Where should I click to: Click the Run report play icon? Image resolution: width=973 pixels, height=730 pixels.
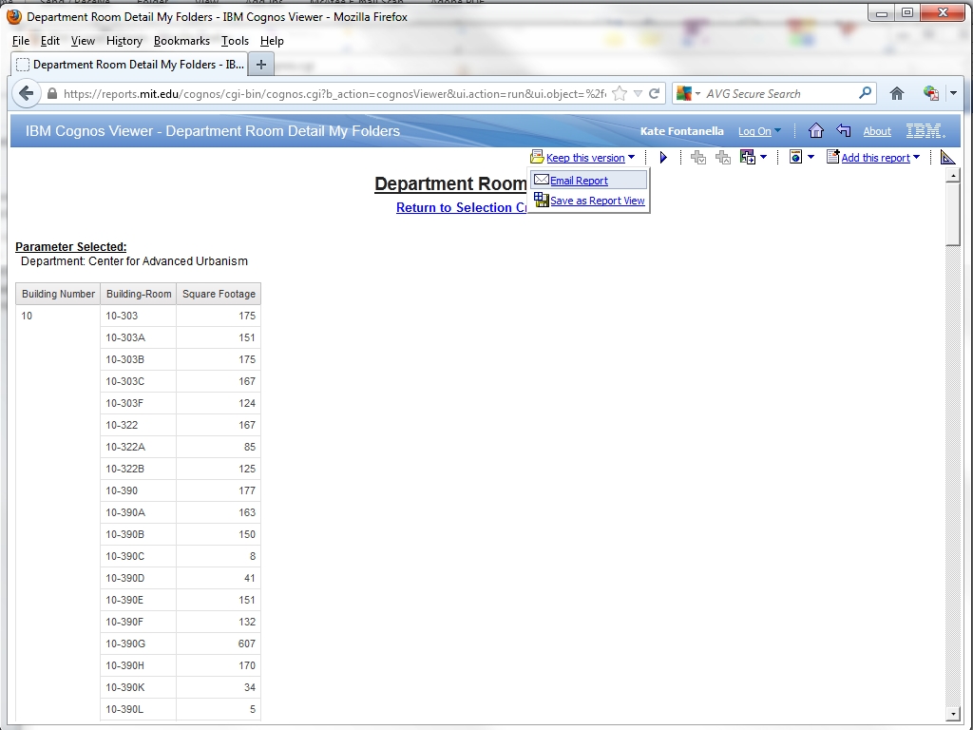pos(663,158)
